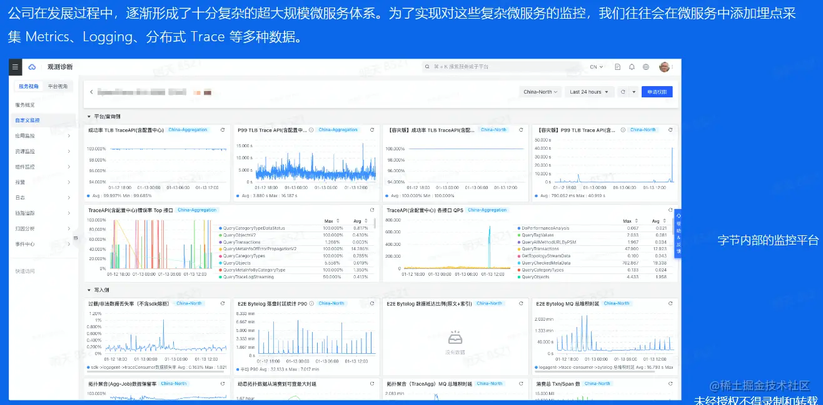Toggle QueryCategoryTypeDataStatus legend series
Viewport: 823px width, 405px height.
pos(251,228)
